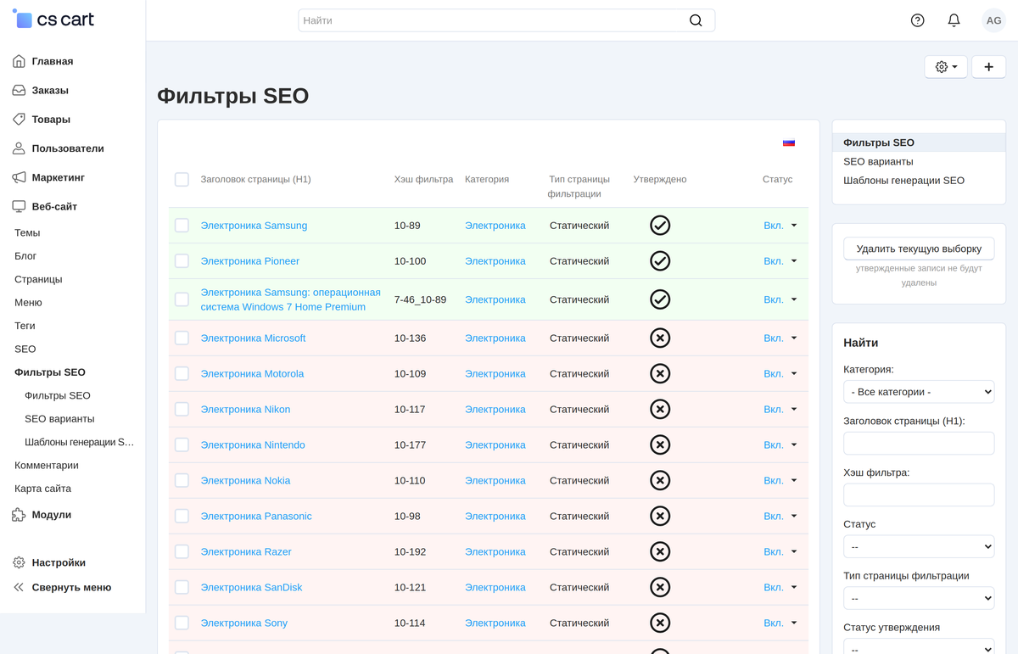Click the gear icon beside Настройки
1018x654 pixels.
pos(19,562)
